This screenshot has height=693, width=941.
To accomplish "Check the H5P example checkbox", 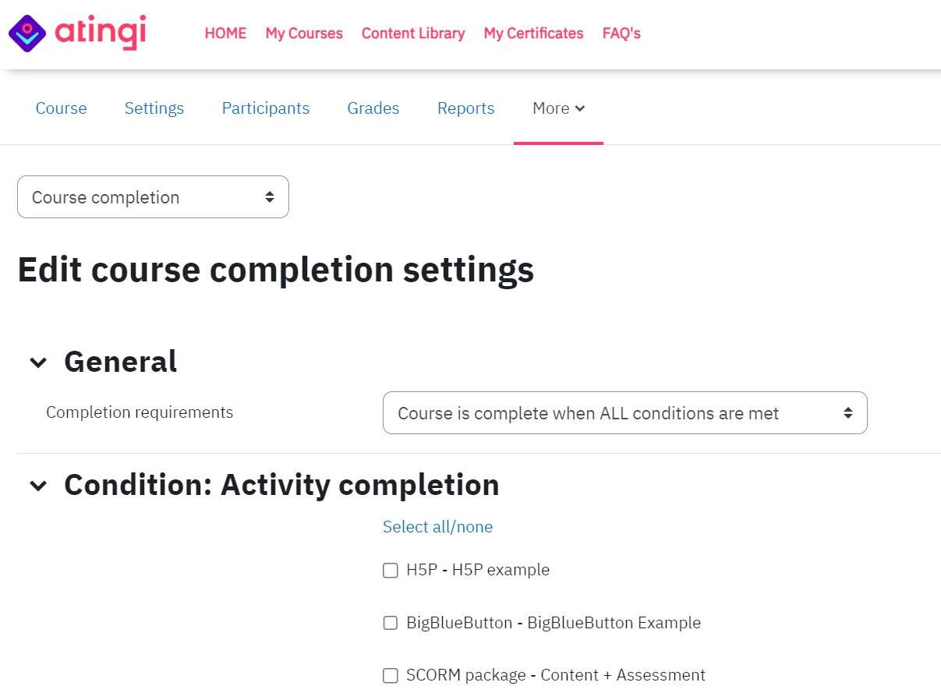I will 391,571.
